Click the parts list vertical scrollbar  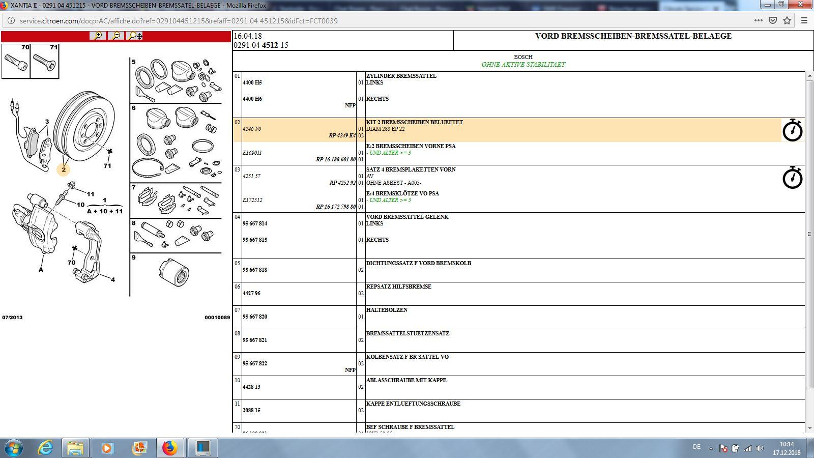click(x=809, y=234)
